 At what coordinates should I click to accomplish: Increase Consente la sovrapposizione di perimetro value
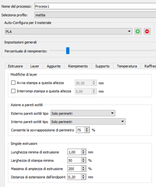tap(87, 129)
